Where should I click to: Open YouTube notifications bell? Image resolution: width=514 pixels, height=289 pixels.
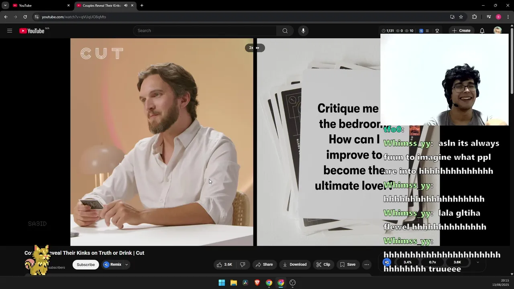(x=482, y=31)
